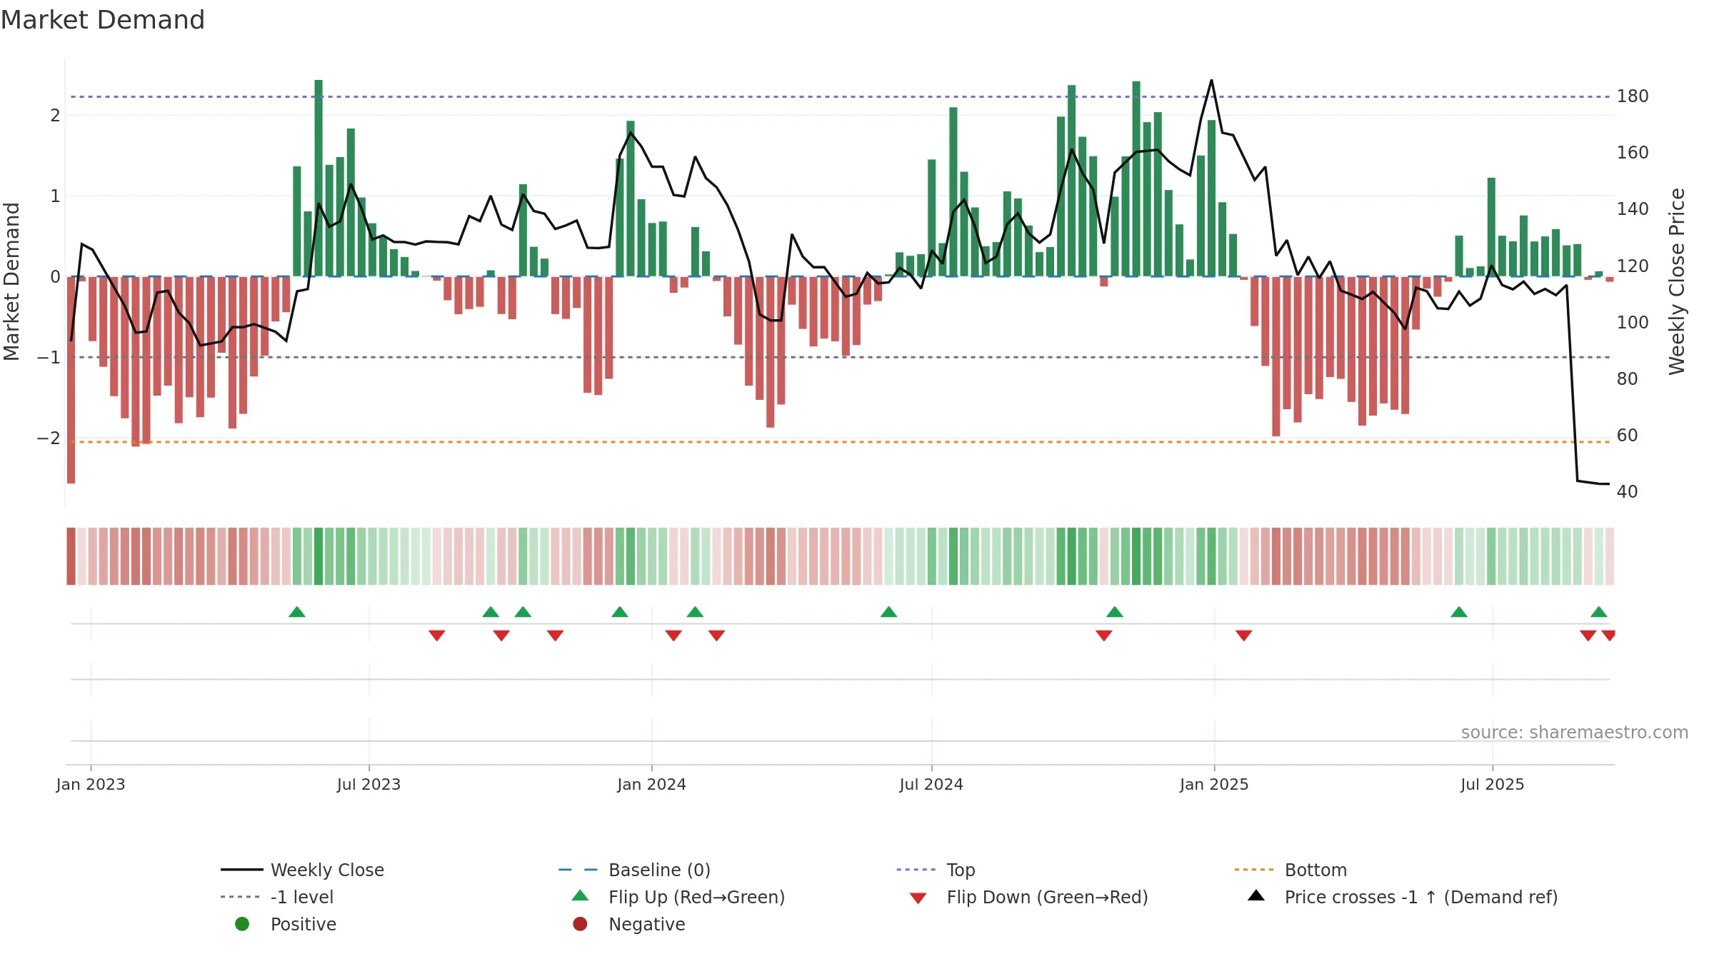Click the Weekly Close Price right axis label

click(1677, 281)
